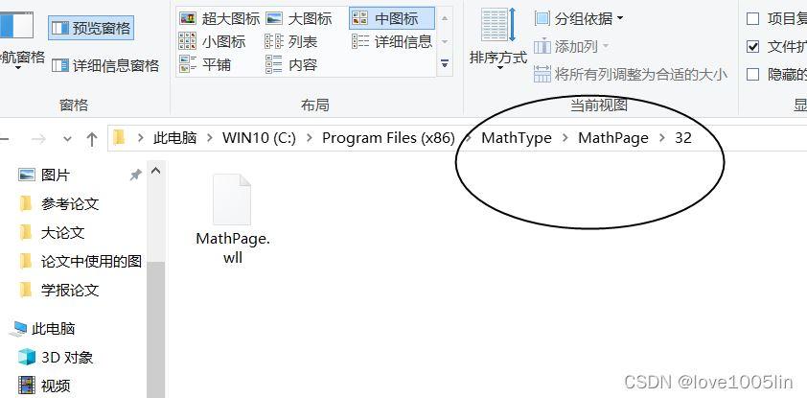Go up one folder level

[x=92, y=138]
